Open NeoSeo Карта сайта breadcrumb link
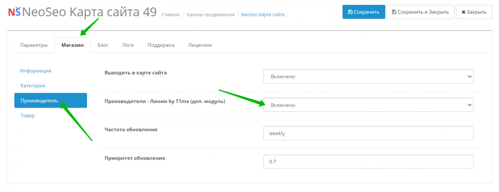Screen dimensions: 499x192 [263, 14]
